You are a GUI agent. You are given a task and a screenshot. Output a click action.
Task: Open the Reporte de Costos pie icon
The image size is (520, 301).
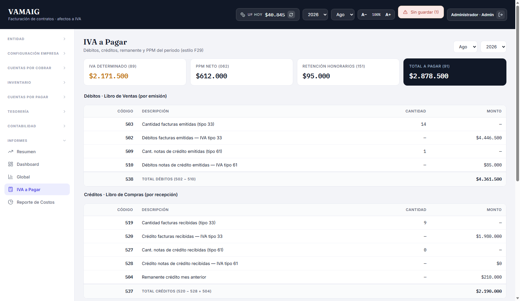tap(10, 202)
